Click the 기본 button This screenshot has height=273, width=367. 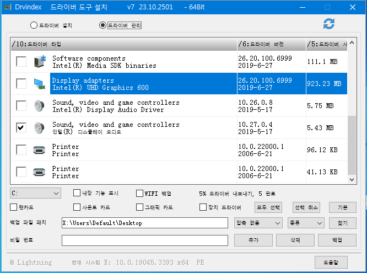[343, 207]
